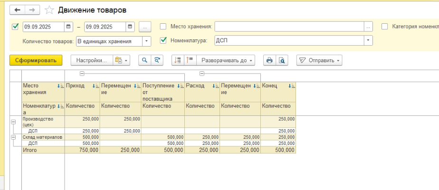
Task: Collapse the Приход column group
Action: tap(82, 74)
